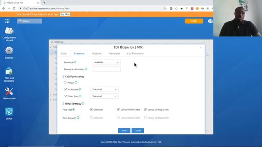Viewport: 262px width, 147px height.
Task: Click the browser address bar
Action: [90, 9]
